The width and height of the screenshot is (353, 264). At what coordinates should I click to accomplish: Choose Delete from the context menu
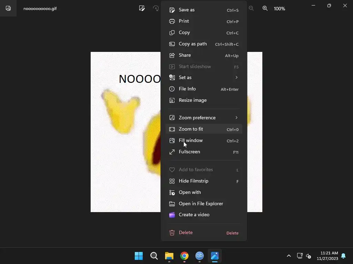tap(204, 233)
